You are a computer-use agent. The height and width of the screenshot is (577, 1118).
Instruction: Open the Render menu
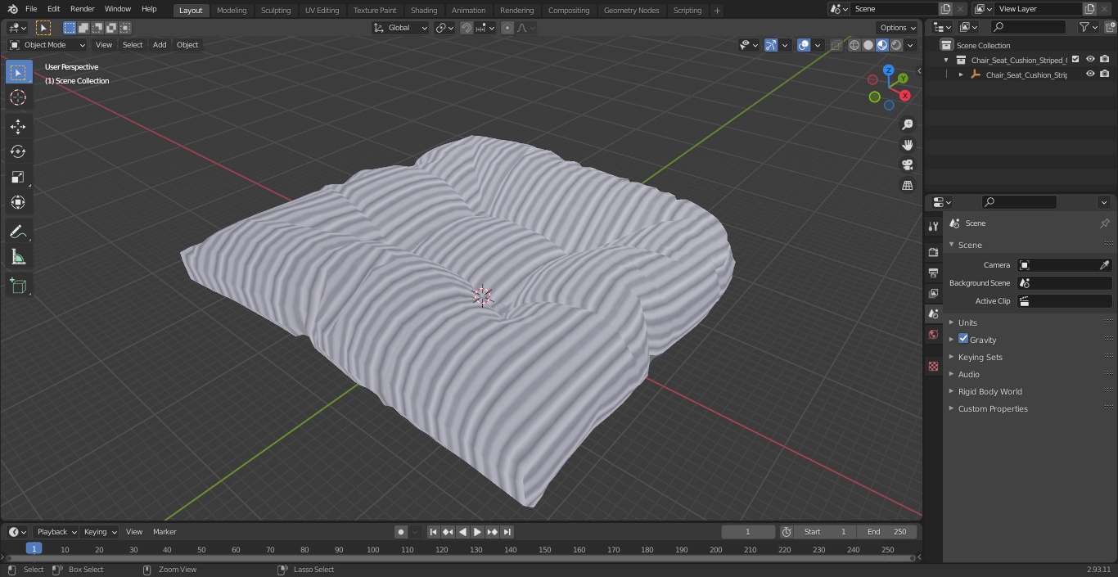82,9
